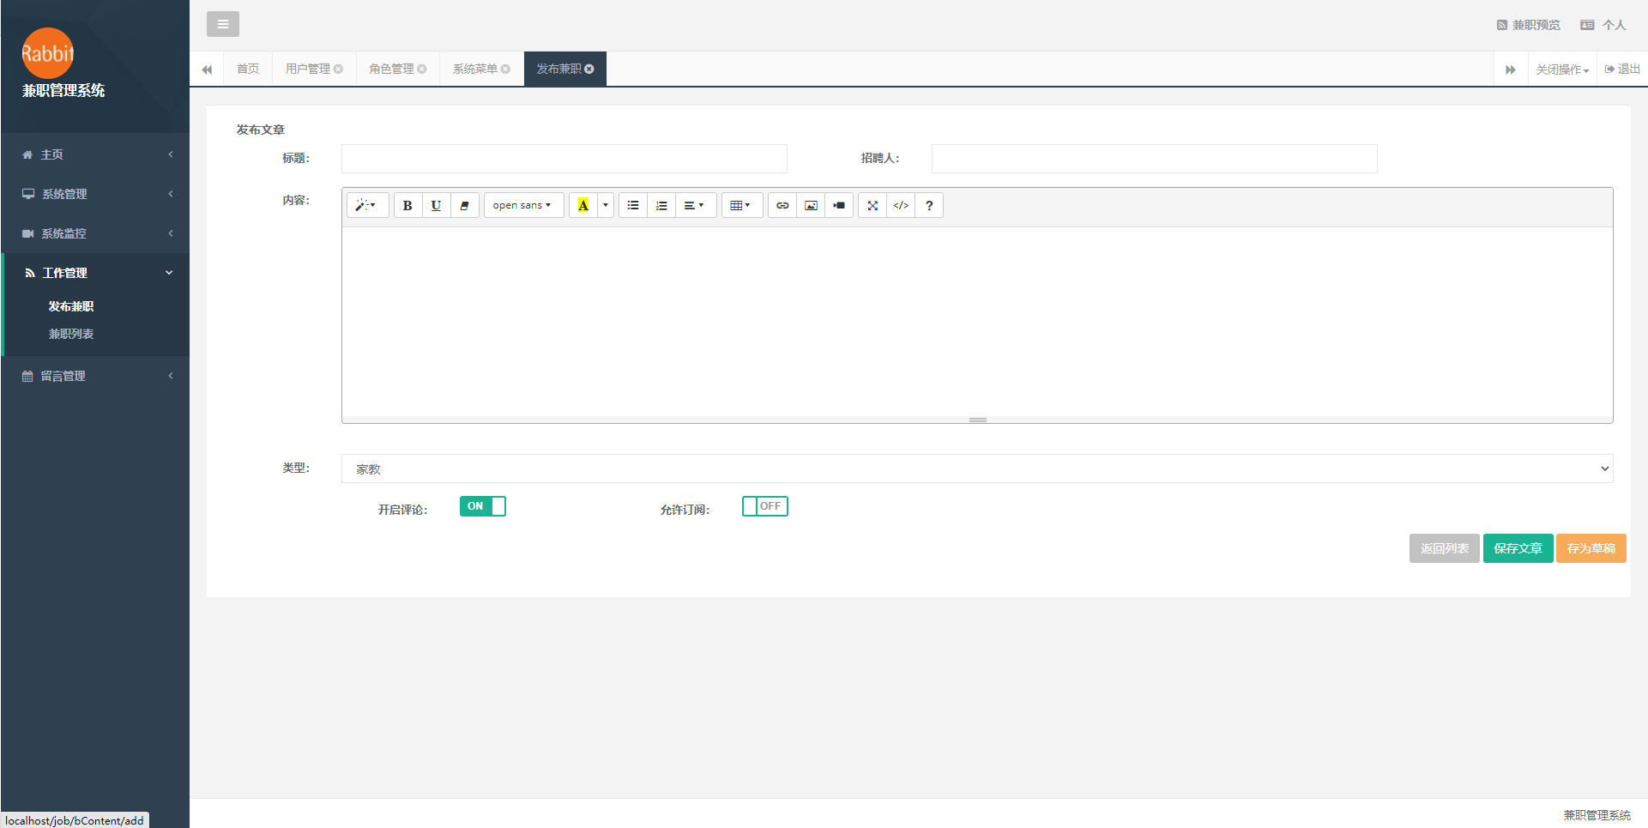1648x828 pixels.
Task: Open the 关闭操作 dropdown
Action: click(1562, 70)
